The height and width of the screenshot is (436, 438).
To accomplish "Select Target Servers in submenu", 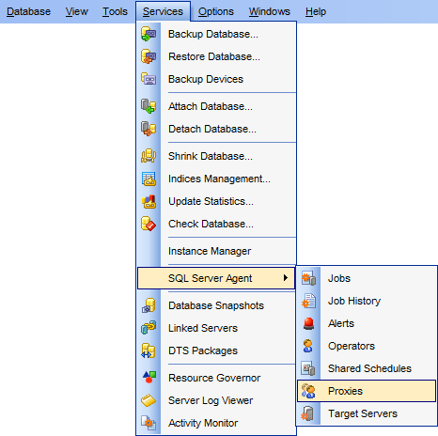I will point(367,413).
